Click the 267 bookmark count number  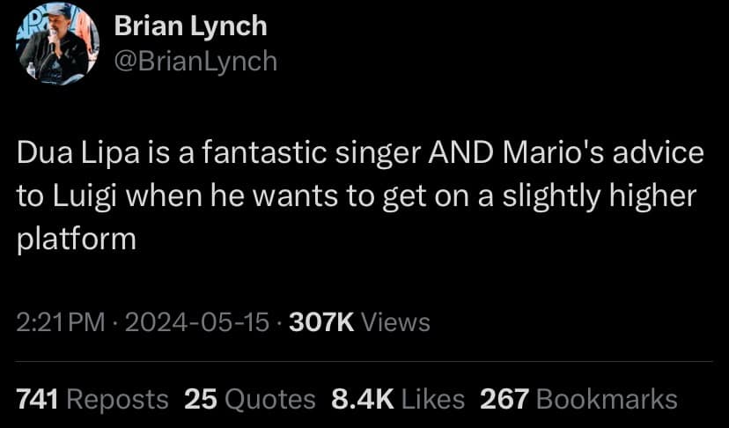tap(504, 399)
